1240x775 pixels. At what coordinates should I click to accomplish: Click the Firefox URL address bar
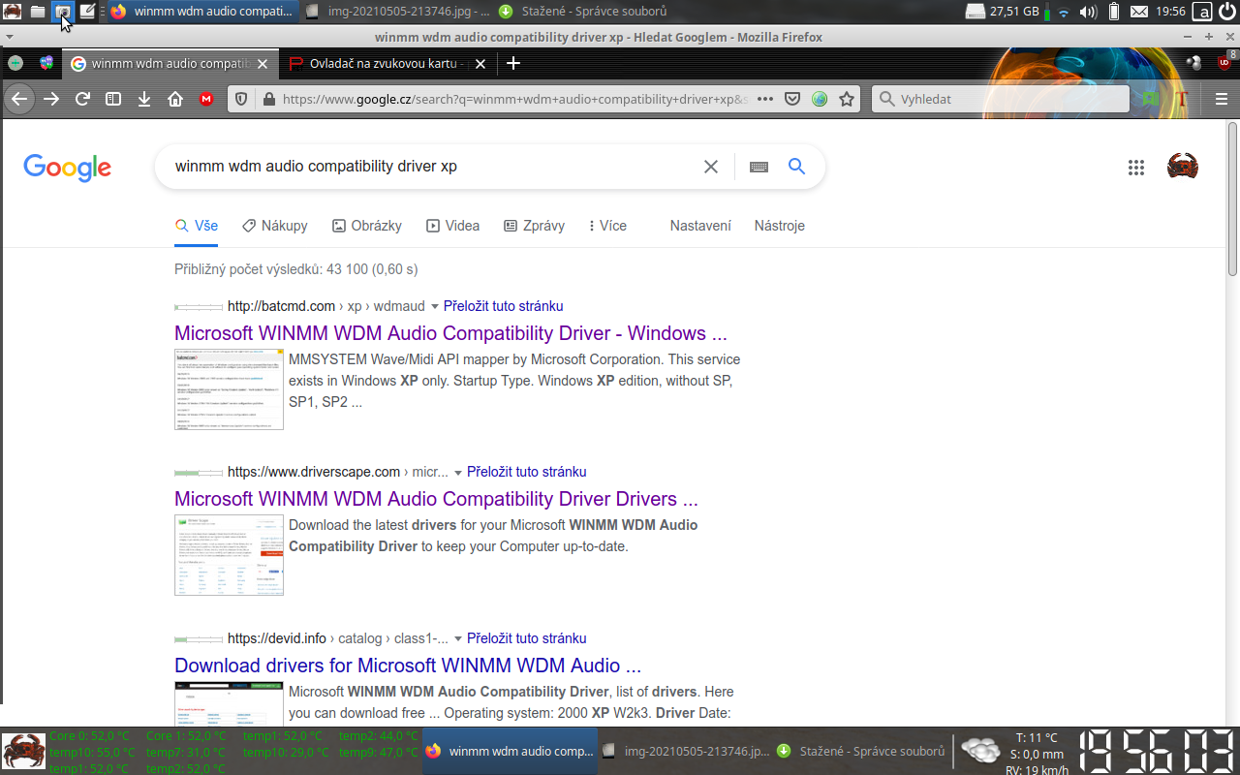[513, 99]
